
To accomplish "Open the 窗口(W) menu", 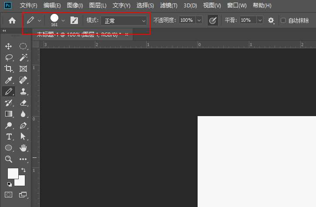I will pyautogui.click(x=237, y=6).
